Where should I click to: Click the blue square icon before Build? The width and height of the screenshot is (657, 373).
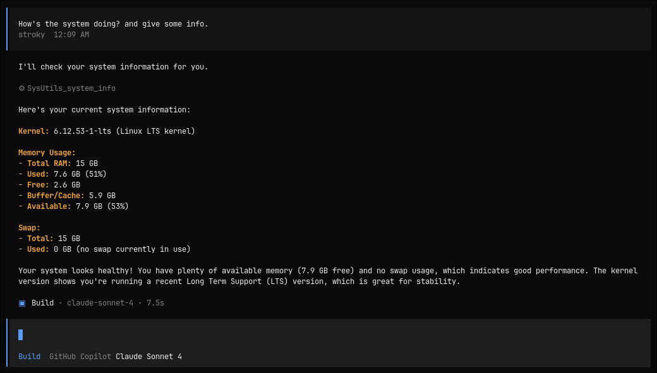[x=22, y=303]
